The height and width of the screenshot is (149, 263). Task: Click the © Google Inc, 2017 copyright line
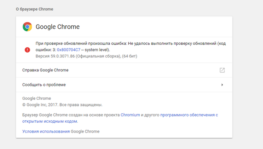(62, 105)
